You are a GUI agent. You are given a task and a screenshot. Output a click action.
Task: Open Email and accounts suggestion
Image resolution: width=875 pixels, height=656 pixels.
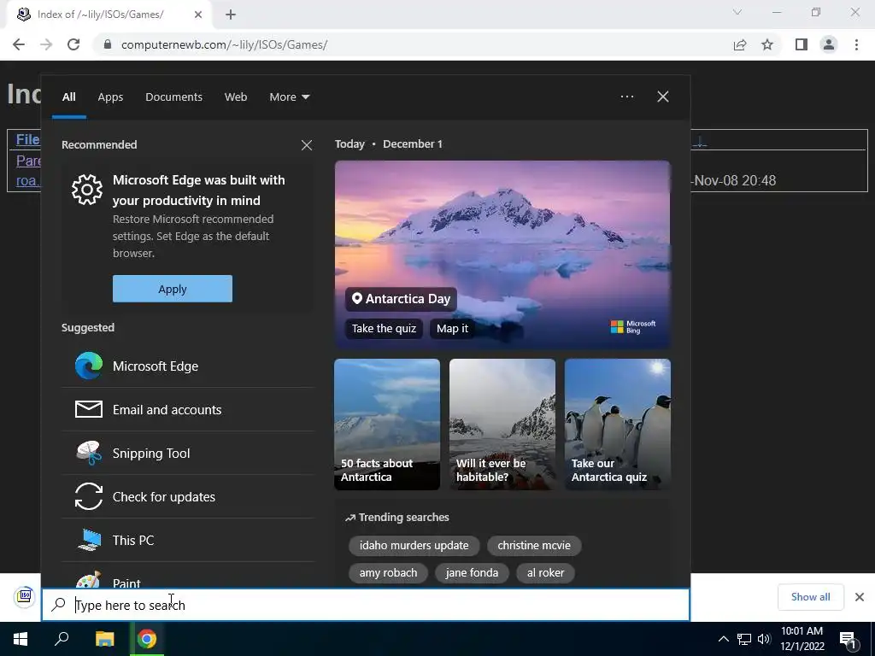(188, 409)
